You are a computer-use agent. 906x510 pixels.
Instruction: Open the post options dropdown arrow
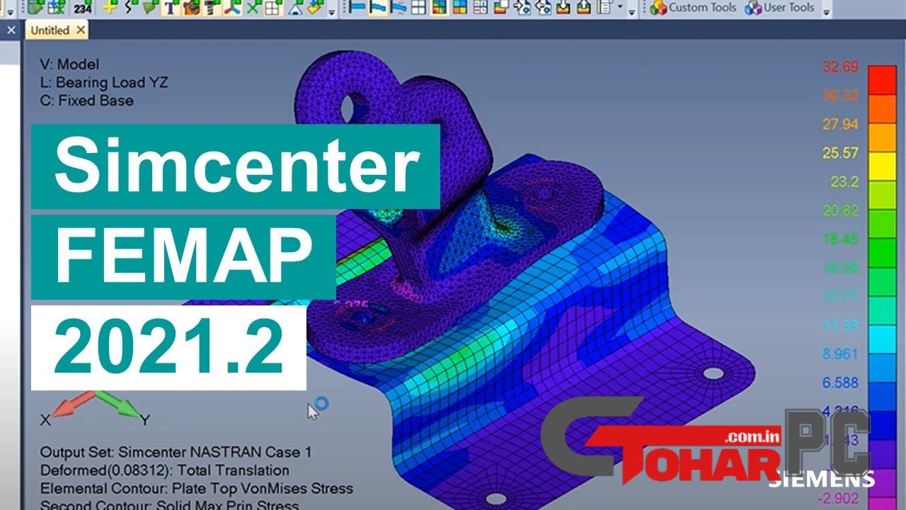coord(620,8)
